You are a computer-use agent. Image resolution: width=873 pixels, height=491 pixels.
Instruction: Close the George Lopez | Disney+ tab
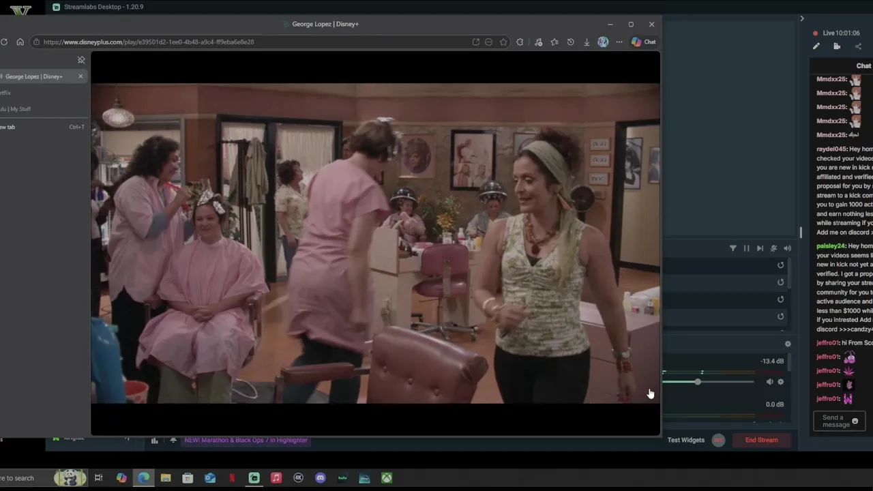80,76
